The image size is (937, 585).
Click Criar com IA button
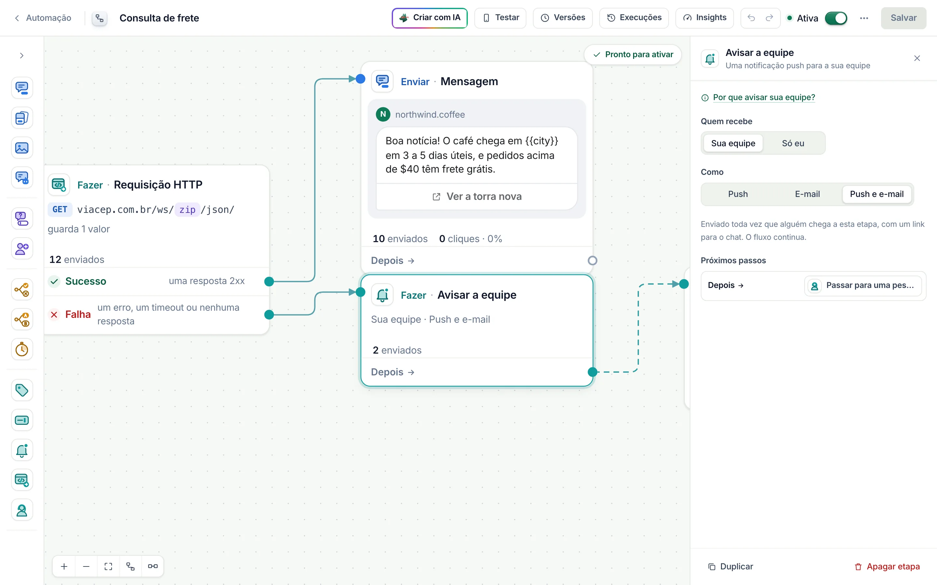click(429, 18)
